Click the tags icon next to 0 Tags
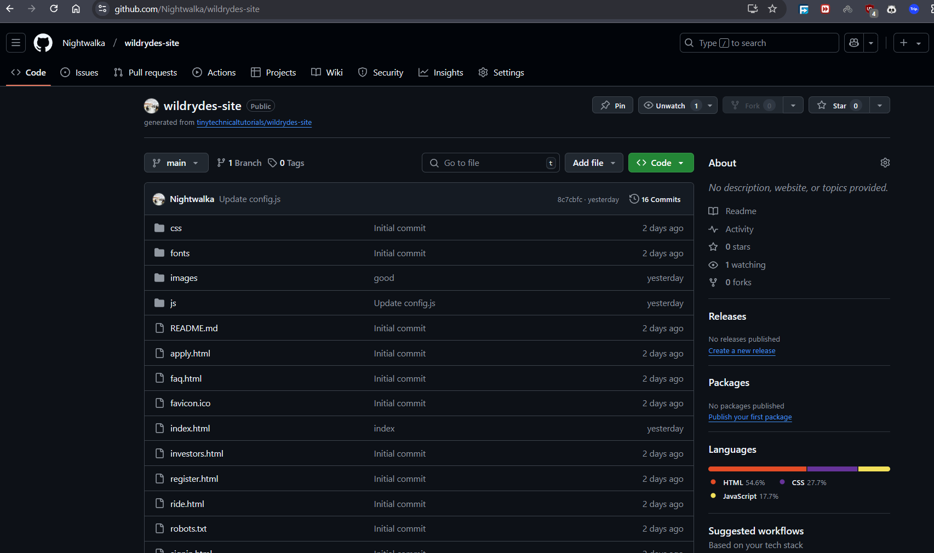Image resolution: width=934 pixels, height=553 pixels. coord(272,163)
